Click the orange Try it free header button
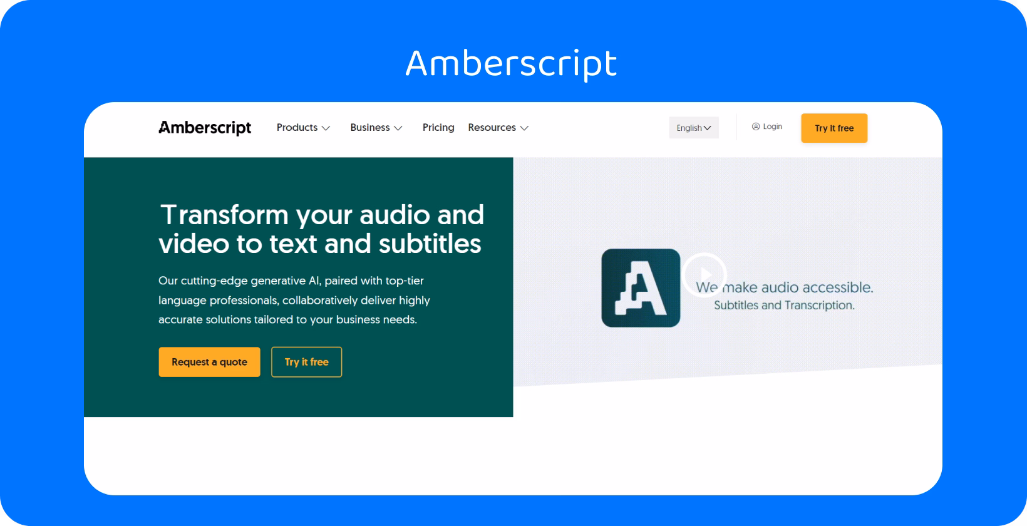 click(x=834, y=128)
